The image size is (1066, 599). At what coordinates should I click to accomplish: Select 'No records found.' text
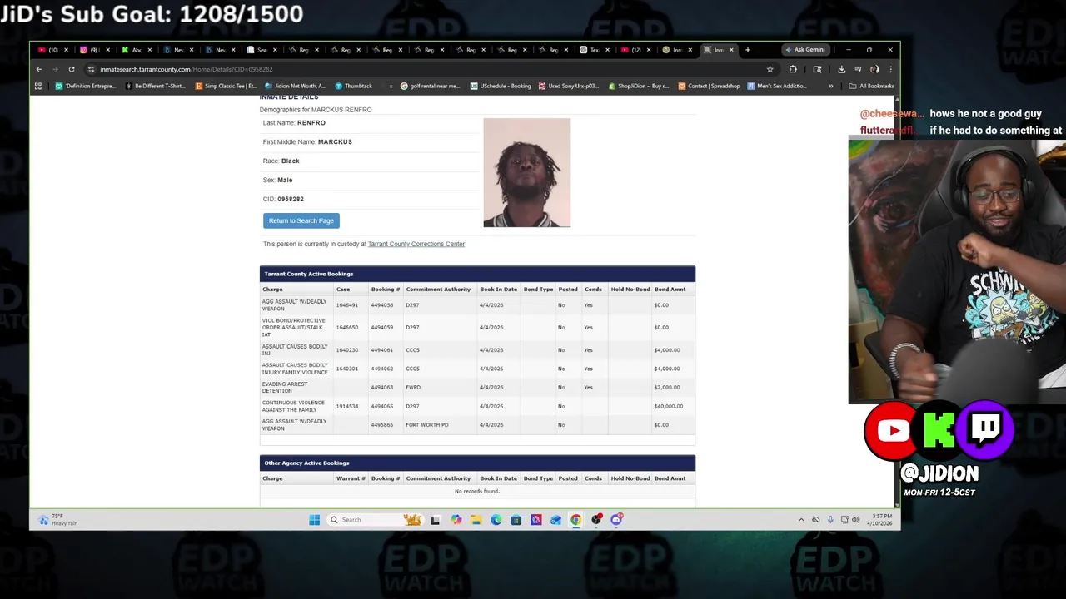477,492
